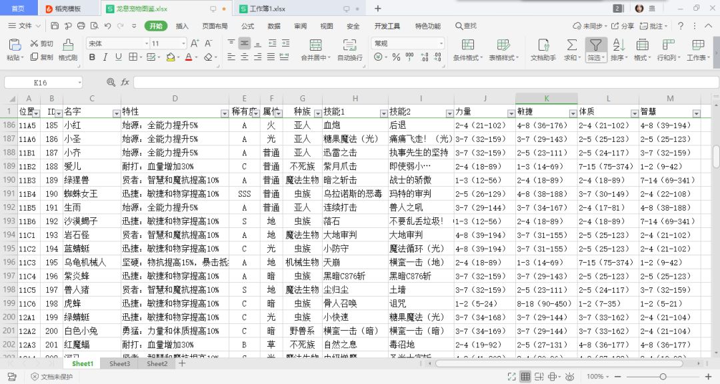The height and width of the screenshot is (384, 720).
Task: Open filter dropdown for 智慧 column
Action: [x=697, y=113]
